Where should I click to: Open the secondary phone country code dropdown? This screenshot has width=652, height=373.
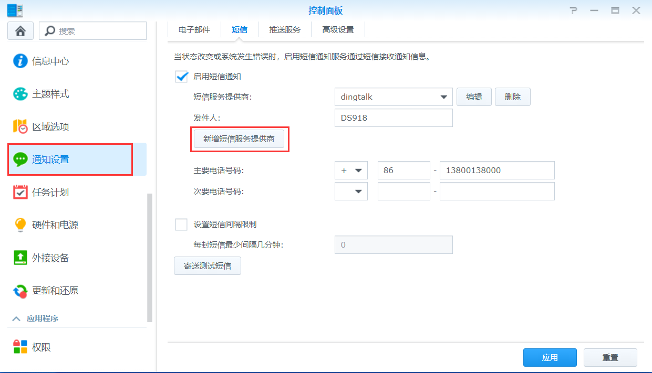click(351, 191)
